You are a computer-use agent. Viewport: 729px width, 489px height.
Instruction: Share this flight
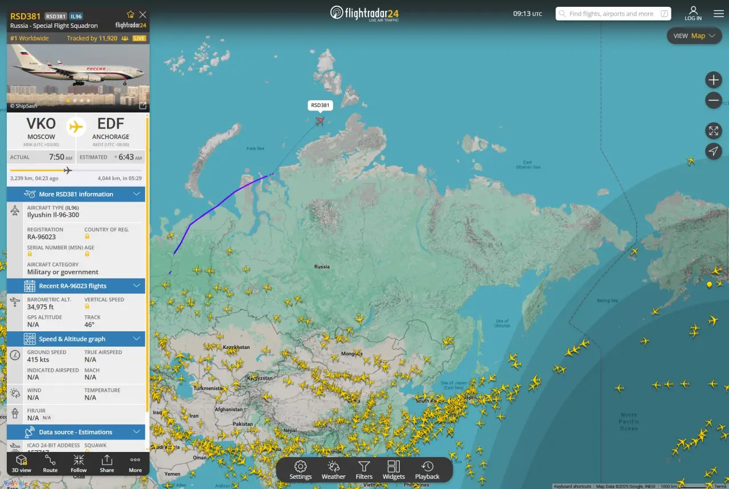[107, 463]
